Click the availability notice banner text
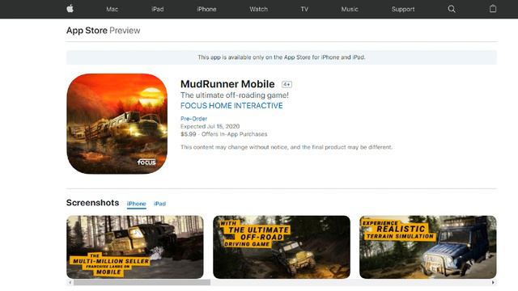518x291 pixels. (282, 57)
